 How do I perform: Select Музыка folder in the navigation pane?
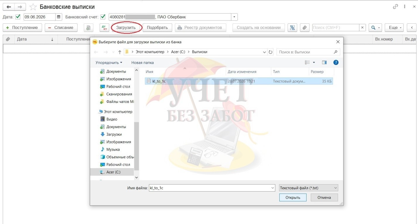113,149
